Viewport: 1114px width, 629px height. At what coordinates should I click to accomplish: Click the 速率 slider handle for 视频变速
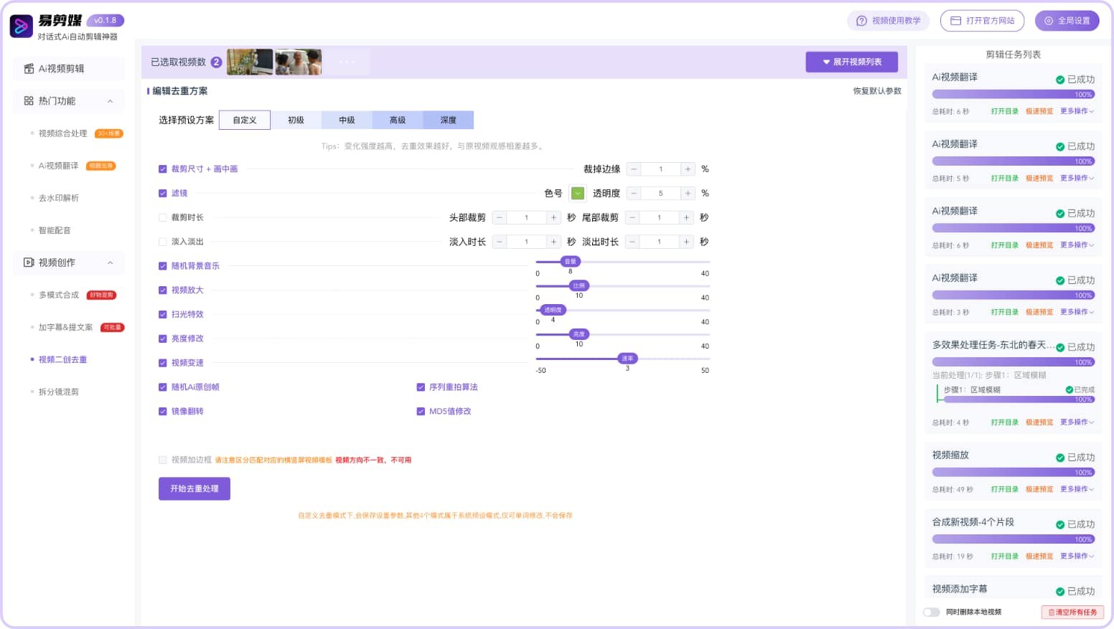click(x=628, y=359)
